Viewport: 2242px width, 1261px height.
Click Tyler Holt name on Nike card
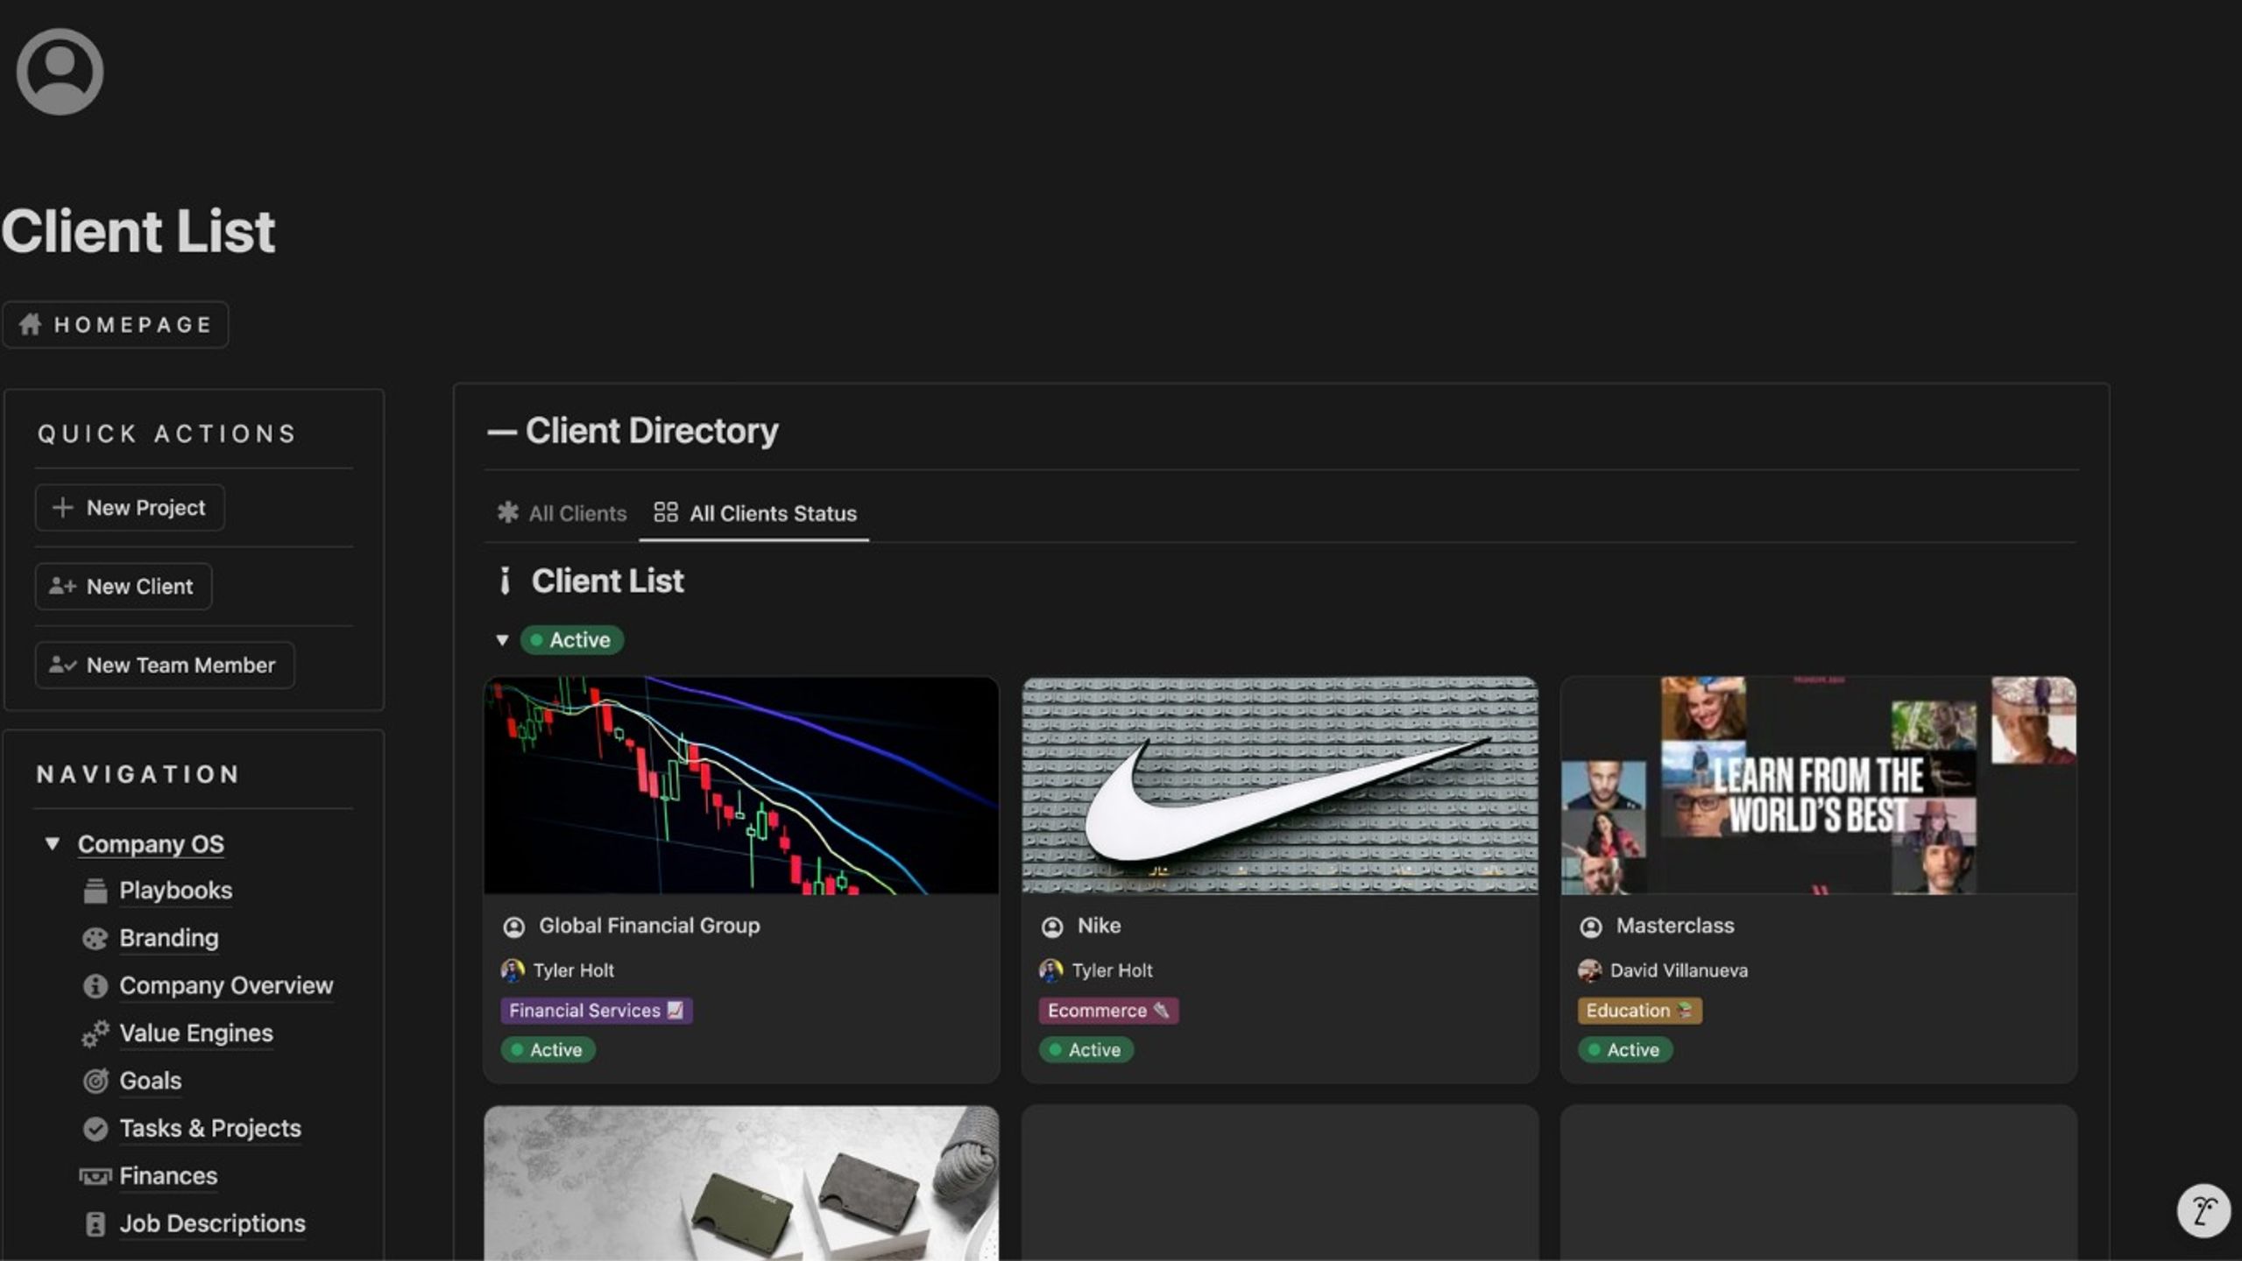(x=1112, y=970)
